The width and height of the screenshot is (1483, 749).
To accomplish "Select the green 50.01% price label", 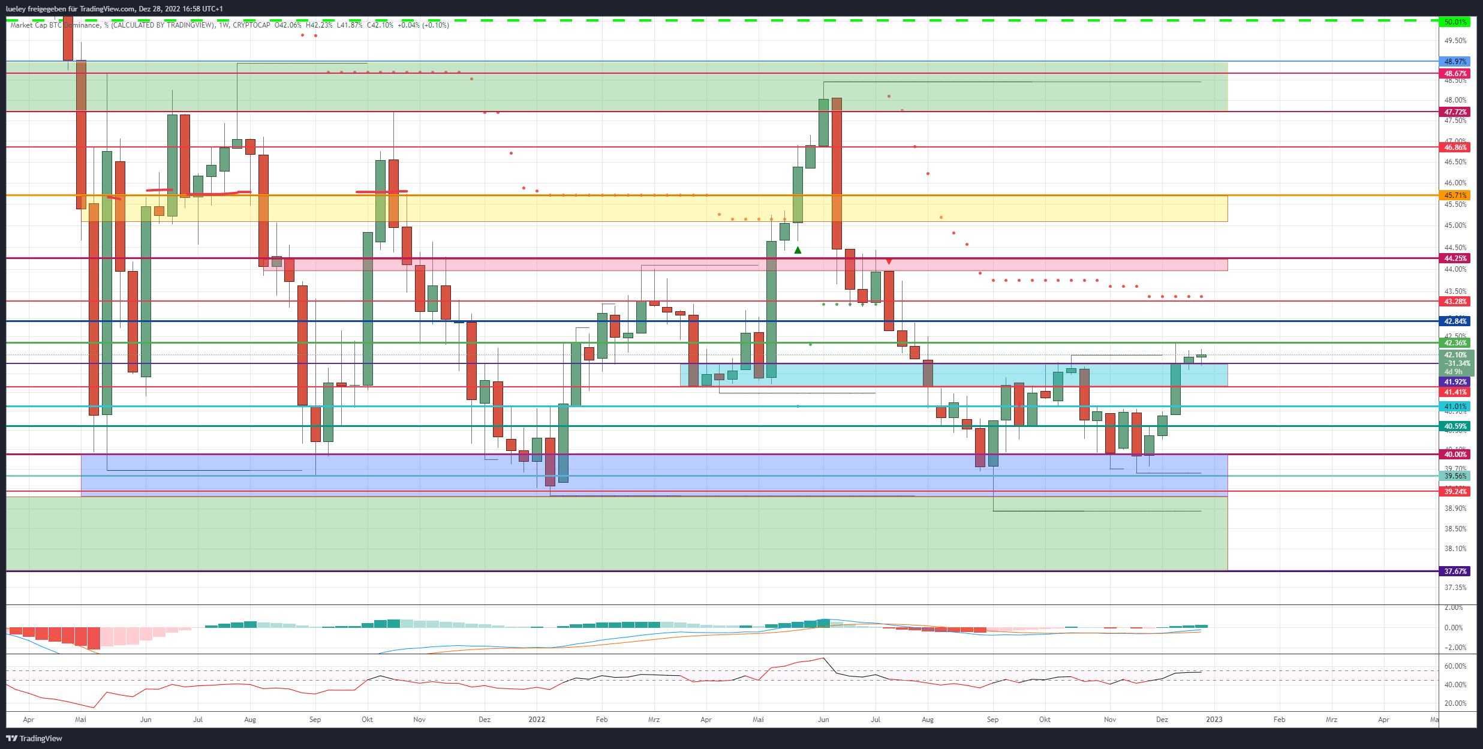I will pos(1455,22).
